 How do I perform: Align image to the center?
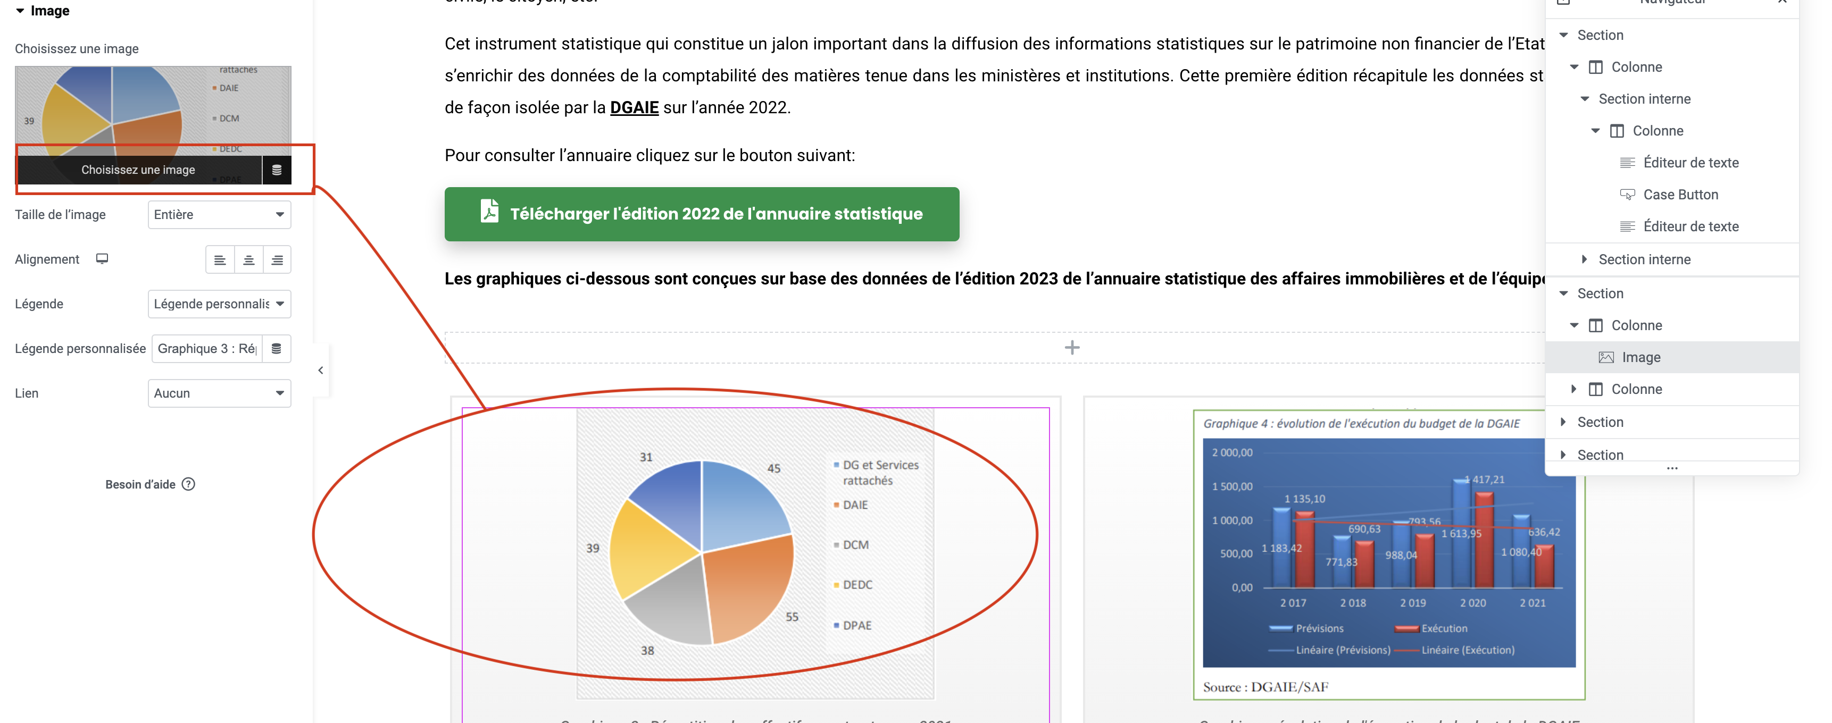[x=248, y=260]
